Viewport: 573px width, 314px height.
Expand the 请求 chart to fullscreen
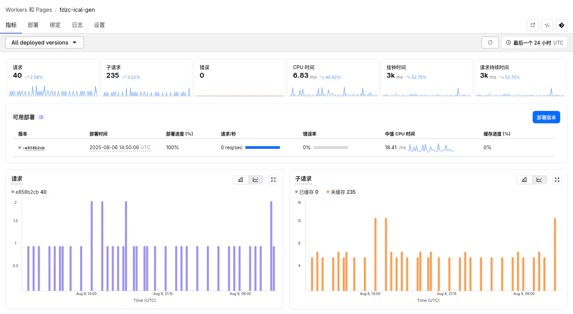pyautogui.click(x=273, y=180)
